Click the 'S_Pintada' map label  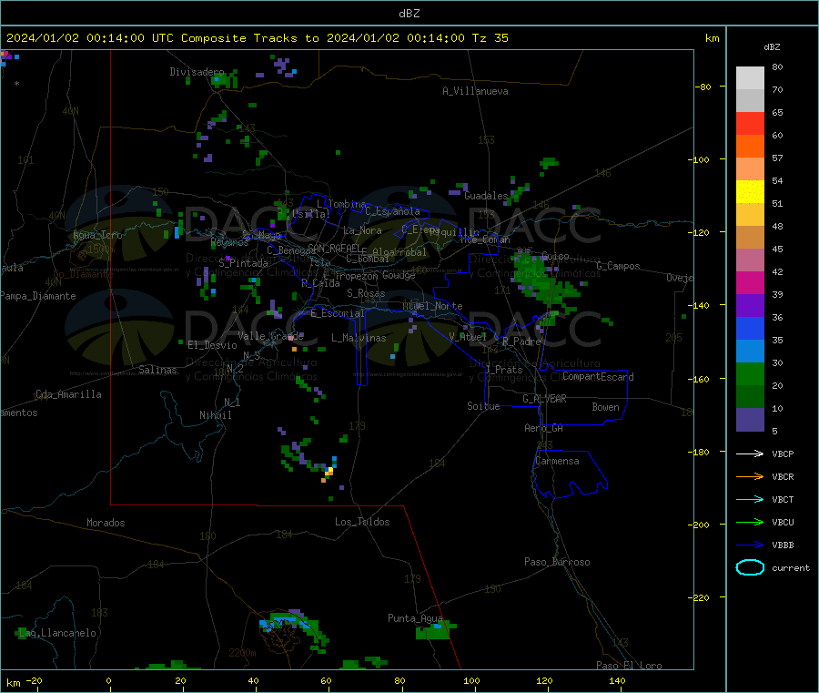243,263
